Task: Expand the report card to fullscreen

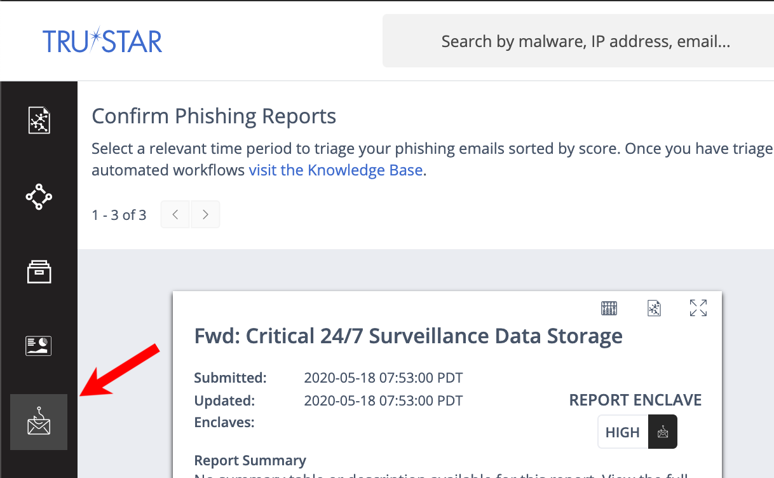Action: [x=698, y=308]
